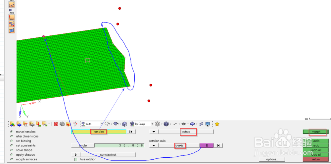Viewport: 331px width, 164px height.
Task: Select the set constraints radio button
Action: 11,145
